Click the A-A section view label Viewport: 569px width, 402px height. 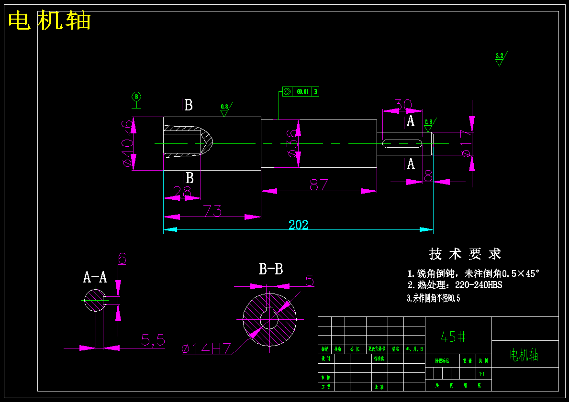95,277
